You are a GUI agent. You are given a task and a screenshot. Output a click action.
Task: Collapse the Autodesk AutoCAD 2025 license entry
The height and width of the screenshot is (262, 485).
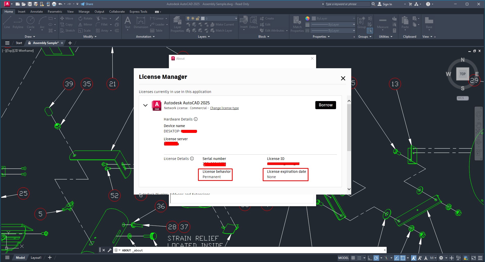click(x=145, y=105)
